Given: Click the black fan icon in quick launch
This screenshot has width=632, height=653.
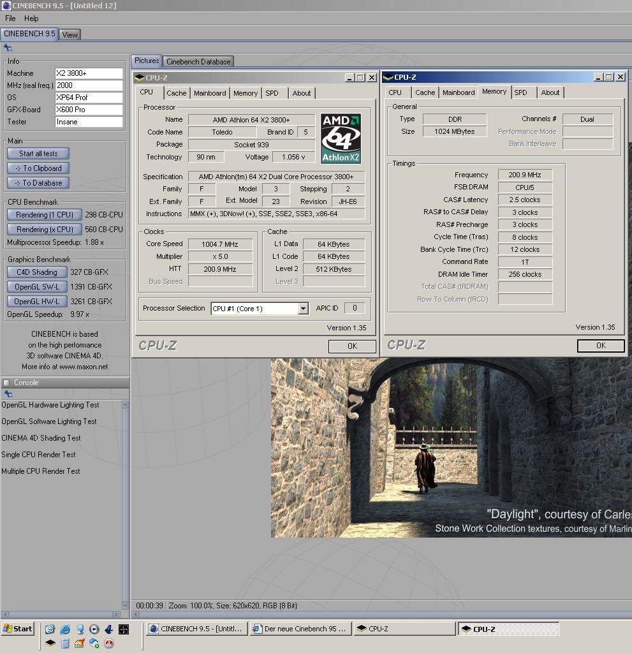Looking at the screenshot, I should [124, 629].
